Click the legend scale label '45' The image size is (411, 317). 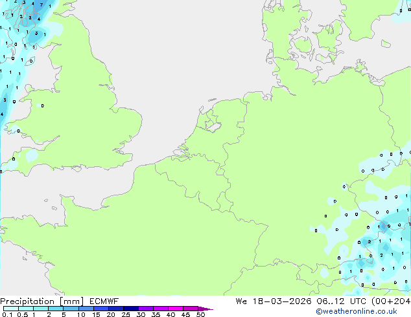[185, 314]
